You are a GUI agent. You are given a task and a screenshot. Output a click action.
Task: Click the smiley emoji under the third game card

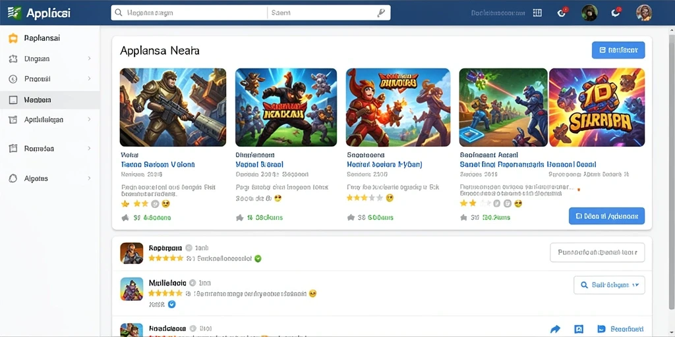pos(390,198)
